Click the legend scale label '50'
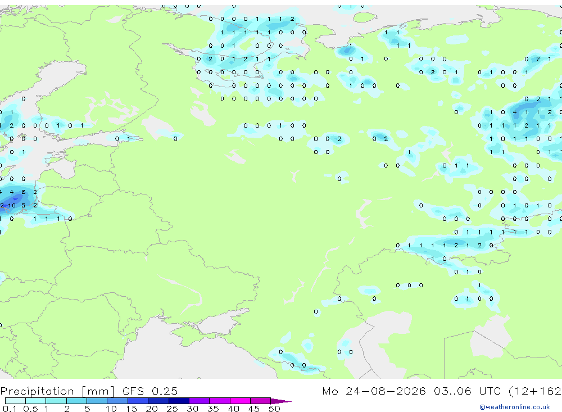The width and height of the screenshot is (562, 412). tap(274, 409)
